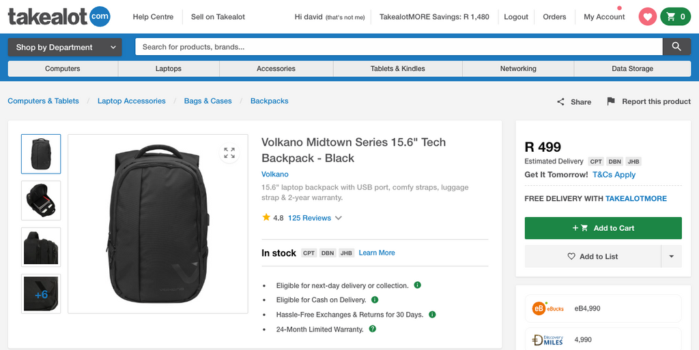Open the Add to List dropdown arrow
Screen dimensions: 699x350
click(x=671, y=256)
